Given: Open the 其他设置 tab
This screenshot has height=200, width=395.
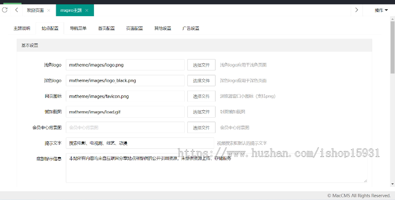Looking at the screenshot, I should click(x=163, y=28).
